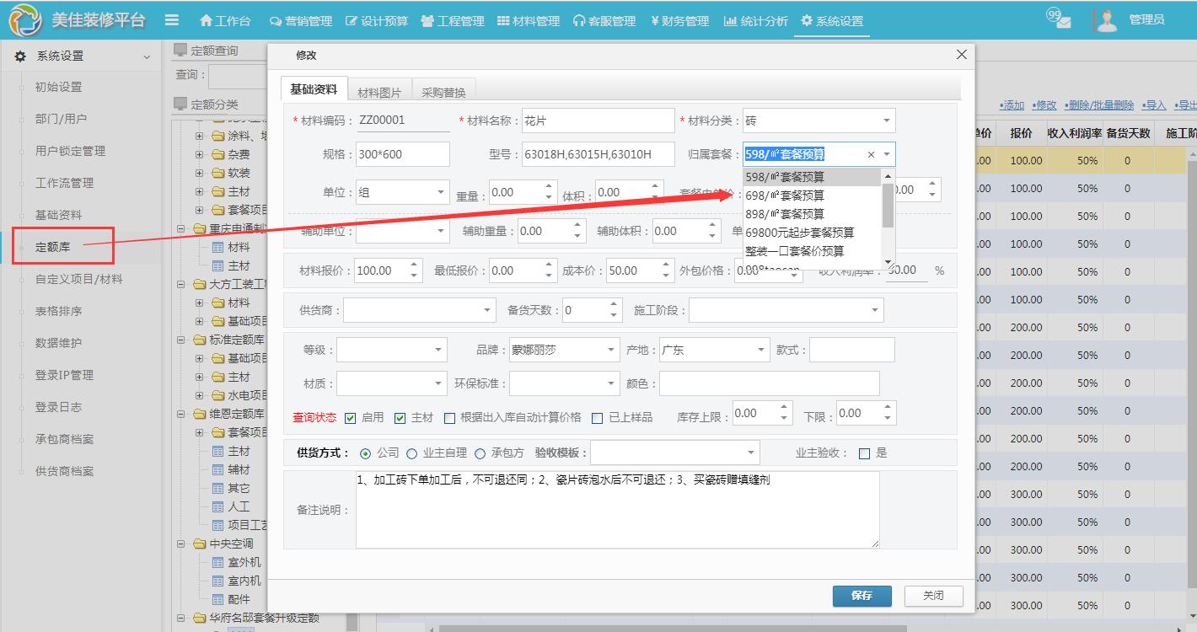The image size is (1197, 632).
Task: Click the 备注说明 text area
Action: (617, 510)
